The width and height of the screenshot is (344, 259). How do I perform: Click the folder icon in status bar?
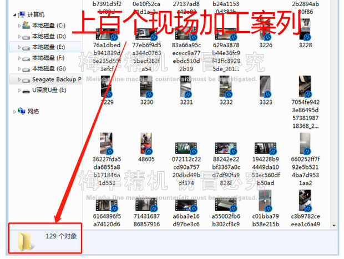pos(26,239)
